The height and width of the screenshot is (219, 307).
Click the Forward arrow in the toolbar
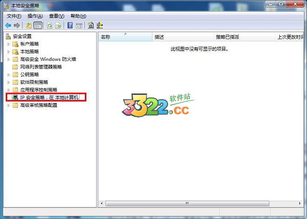tap(17, 25)
